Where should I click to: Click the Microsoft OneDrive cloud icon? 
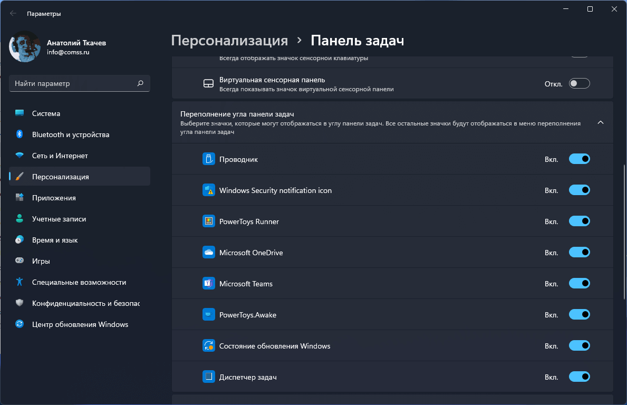(209, 252)
